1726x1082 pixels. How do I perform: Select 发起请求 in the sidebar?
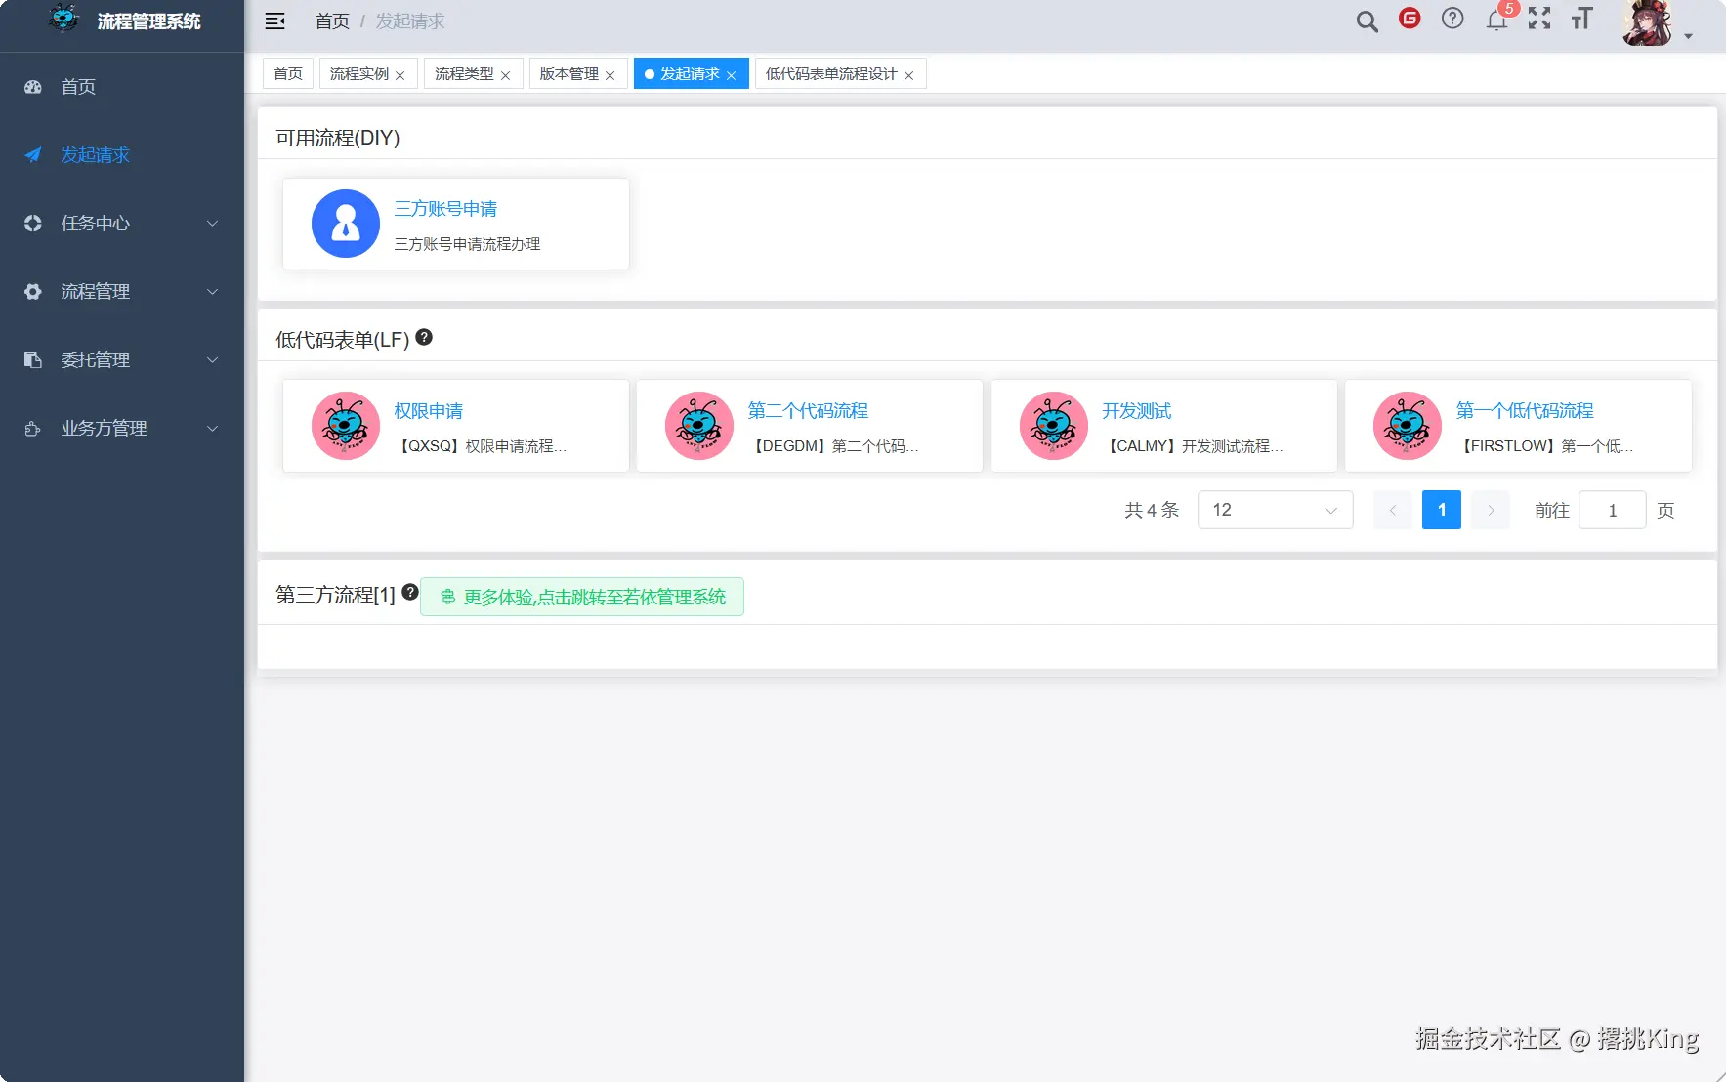tap(122, 155)
